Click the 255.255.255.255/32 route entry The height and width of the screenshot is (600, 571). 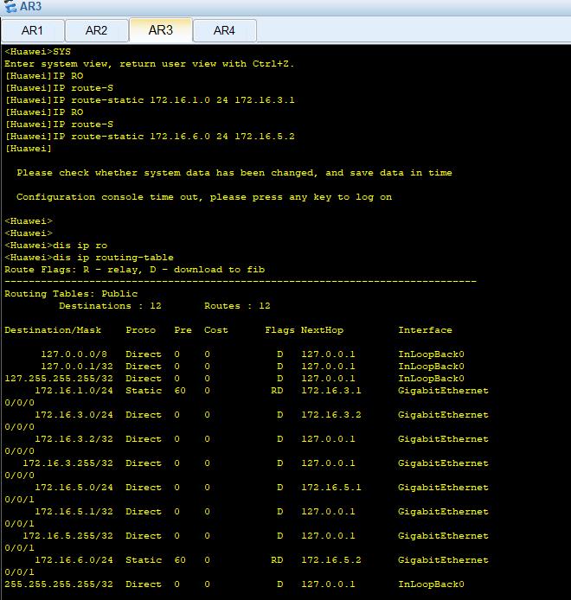59,584
